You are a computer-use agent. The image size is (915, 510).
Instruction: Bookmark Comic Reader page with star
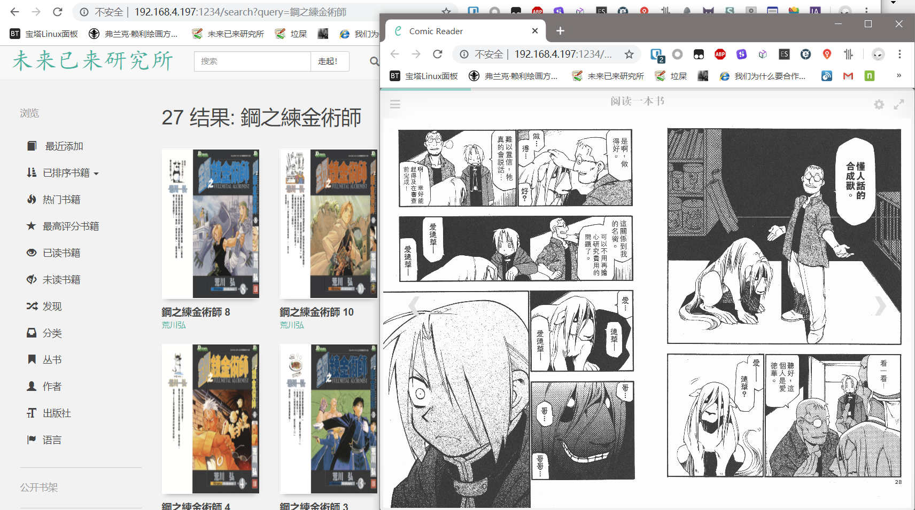[x=629, y=54]
